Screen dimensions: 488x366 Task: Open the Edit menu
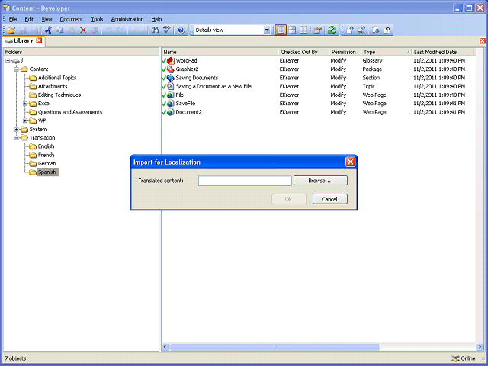[29, 19]
